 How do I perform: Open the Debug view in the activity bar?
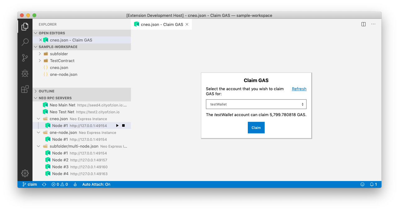coord(25,73)
